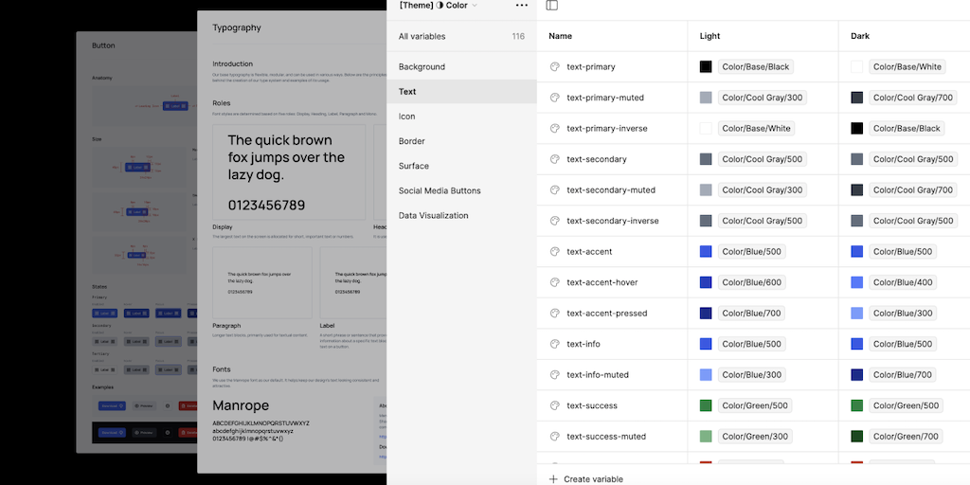970x485 pixels.
Task: Open the Data Visualization variable group
Action: 433,215
